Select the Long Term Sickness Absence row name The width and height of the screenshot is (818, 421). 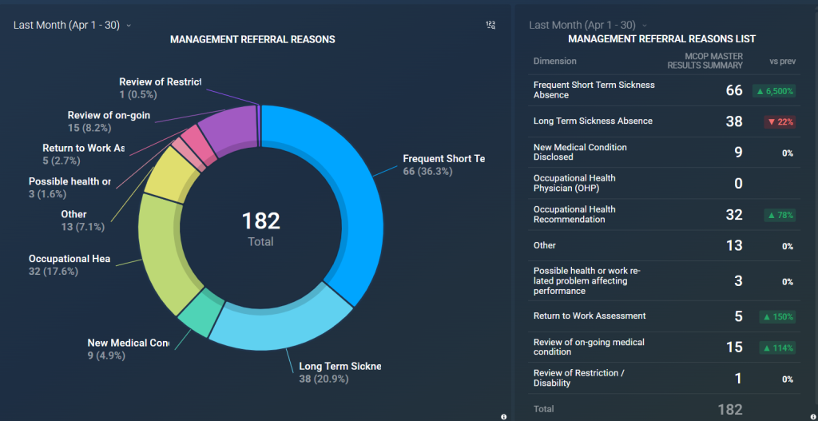click(x=593, y=121)
